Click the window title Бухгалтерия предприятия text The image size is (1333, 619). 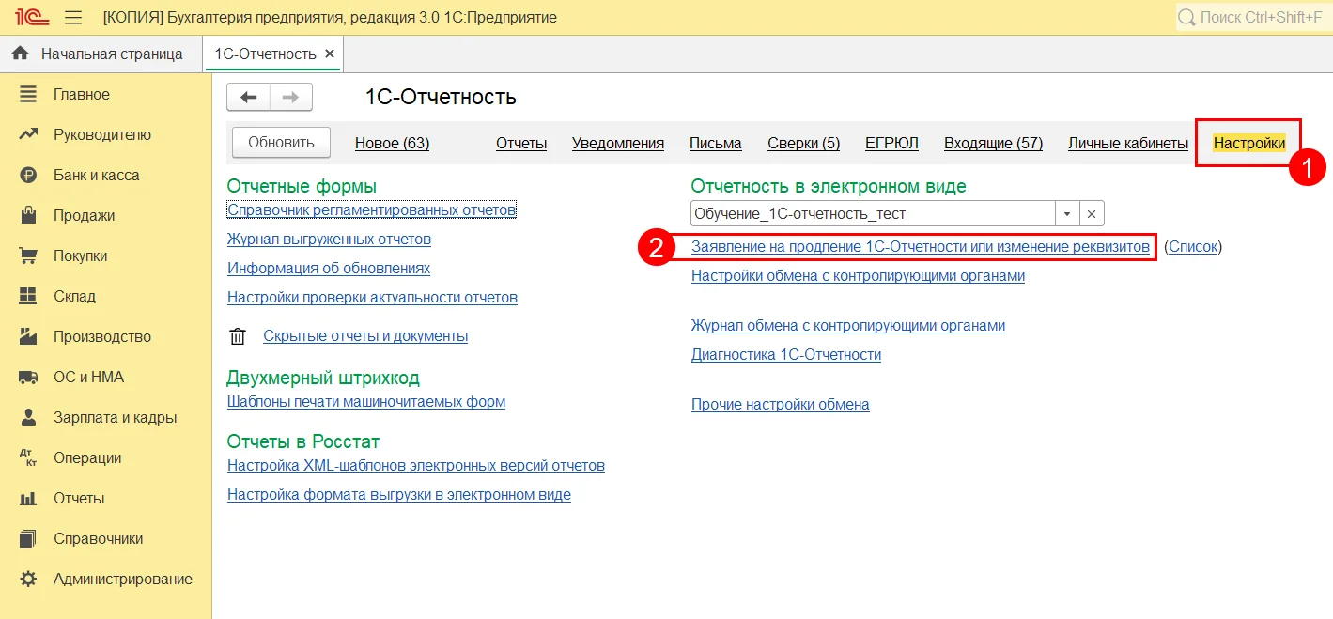[330, 17]
